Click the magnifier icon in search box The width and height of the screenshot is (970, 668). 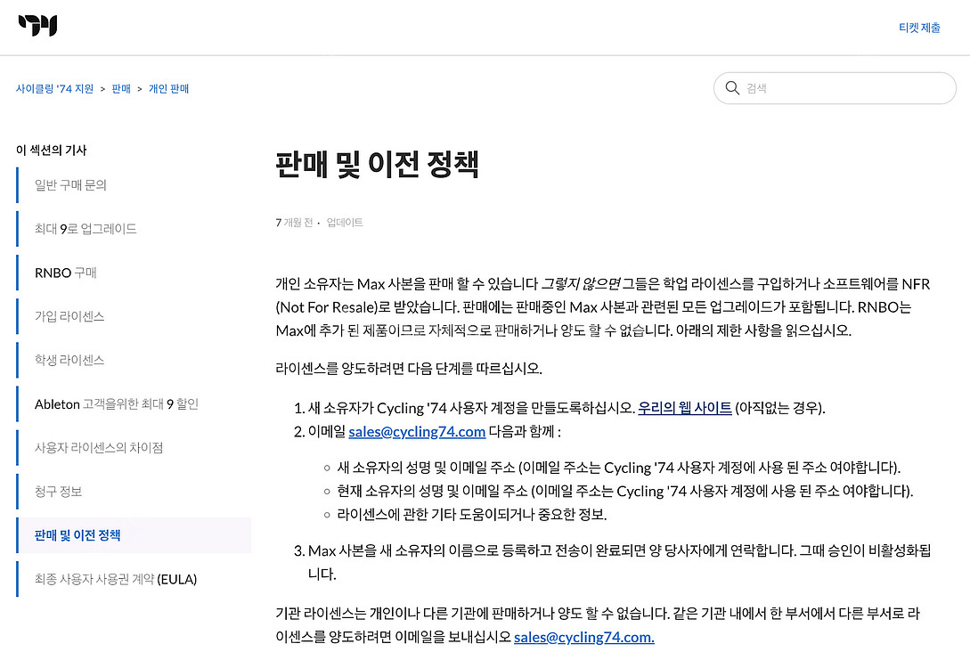(732, 88)
